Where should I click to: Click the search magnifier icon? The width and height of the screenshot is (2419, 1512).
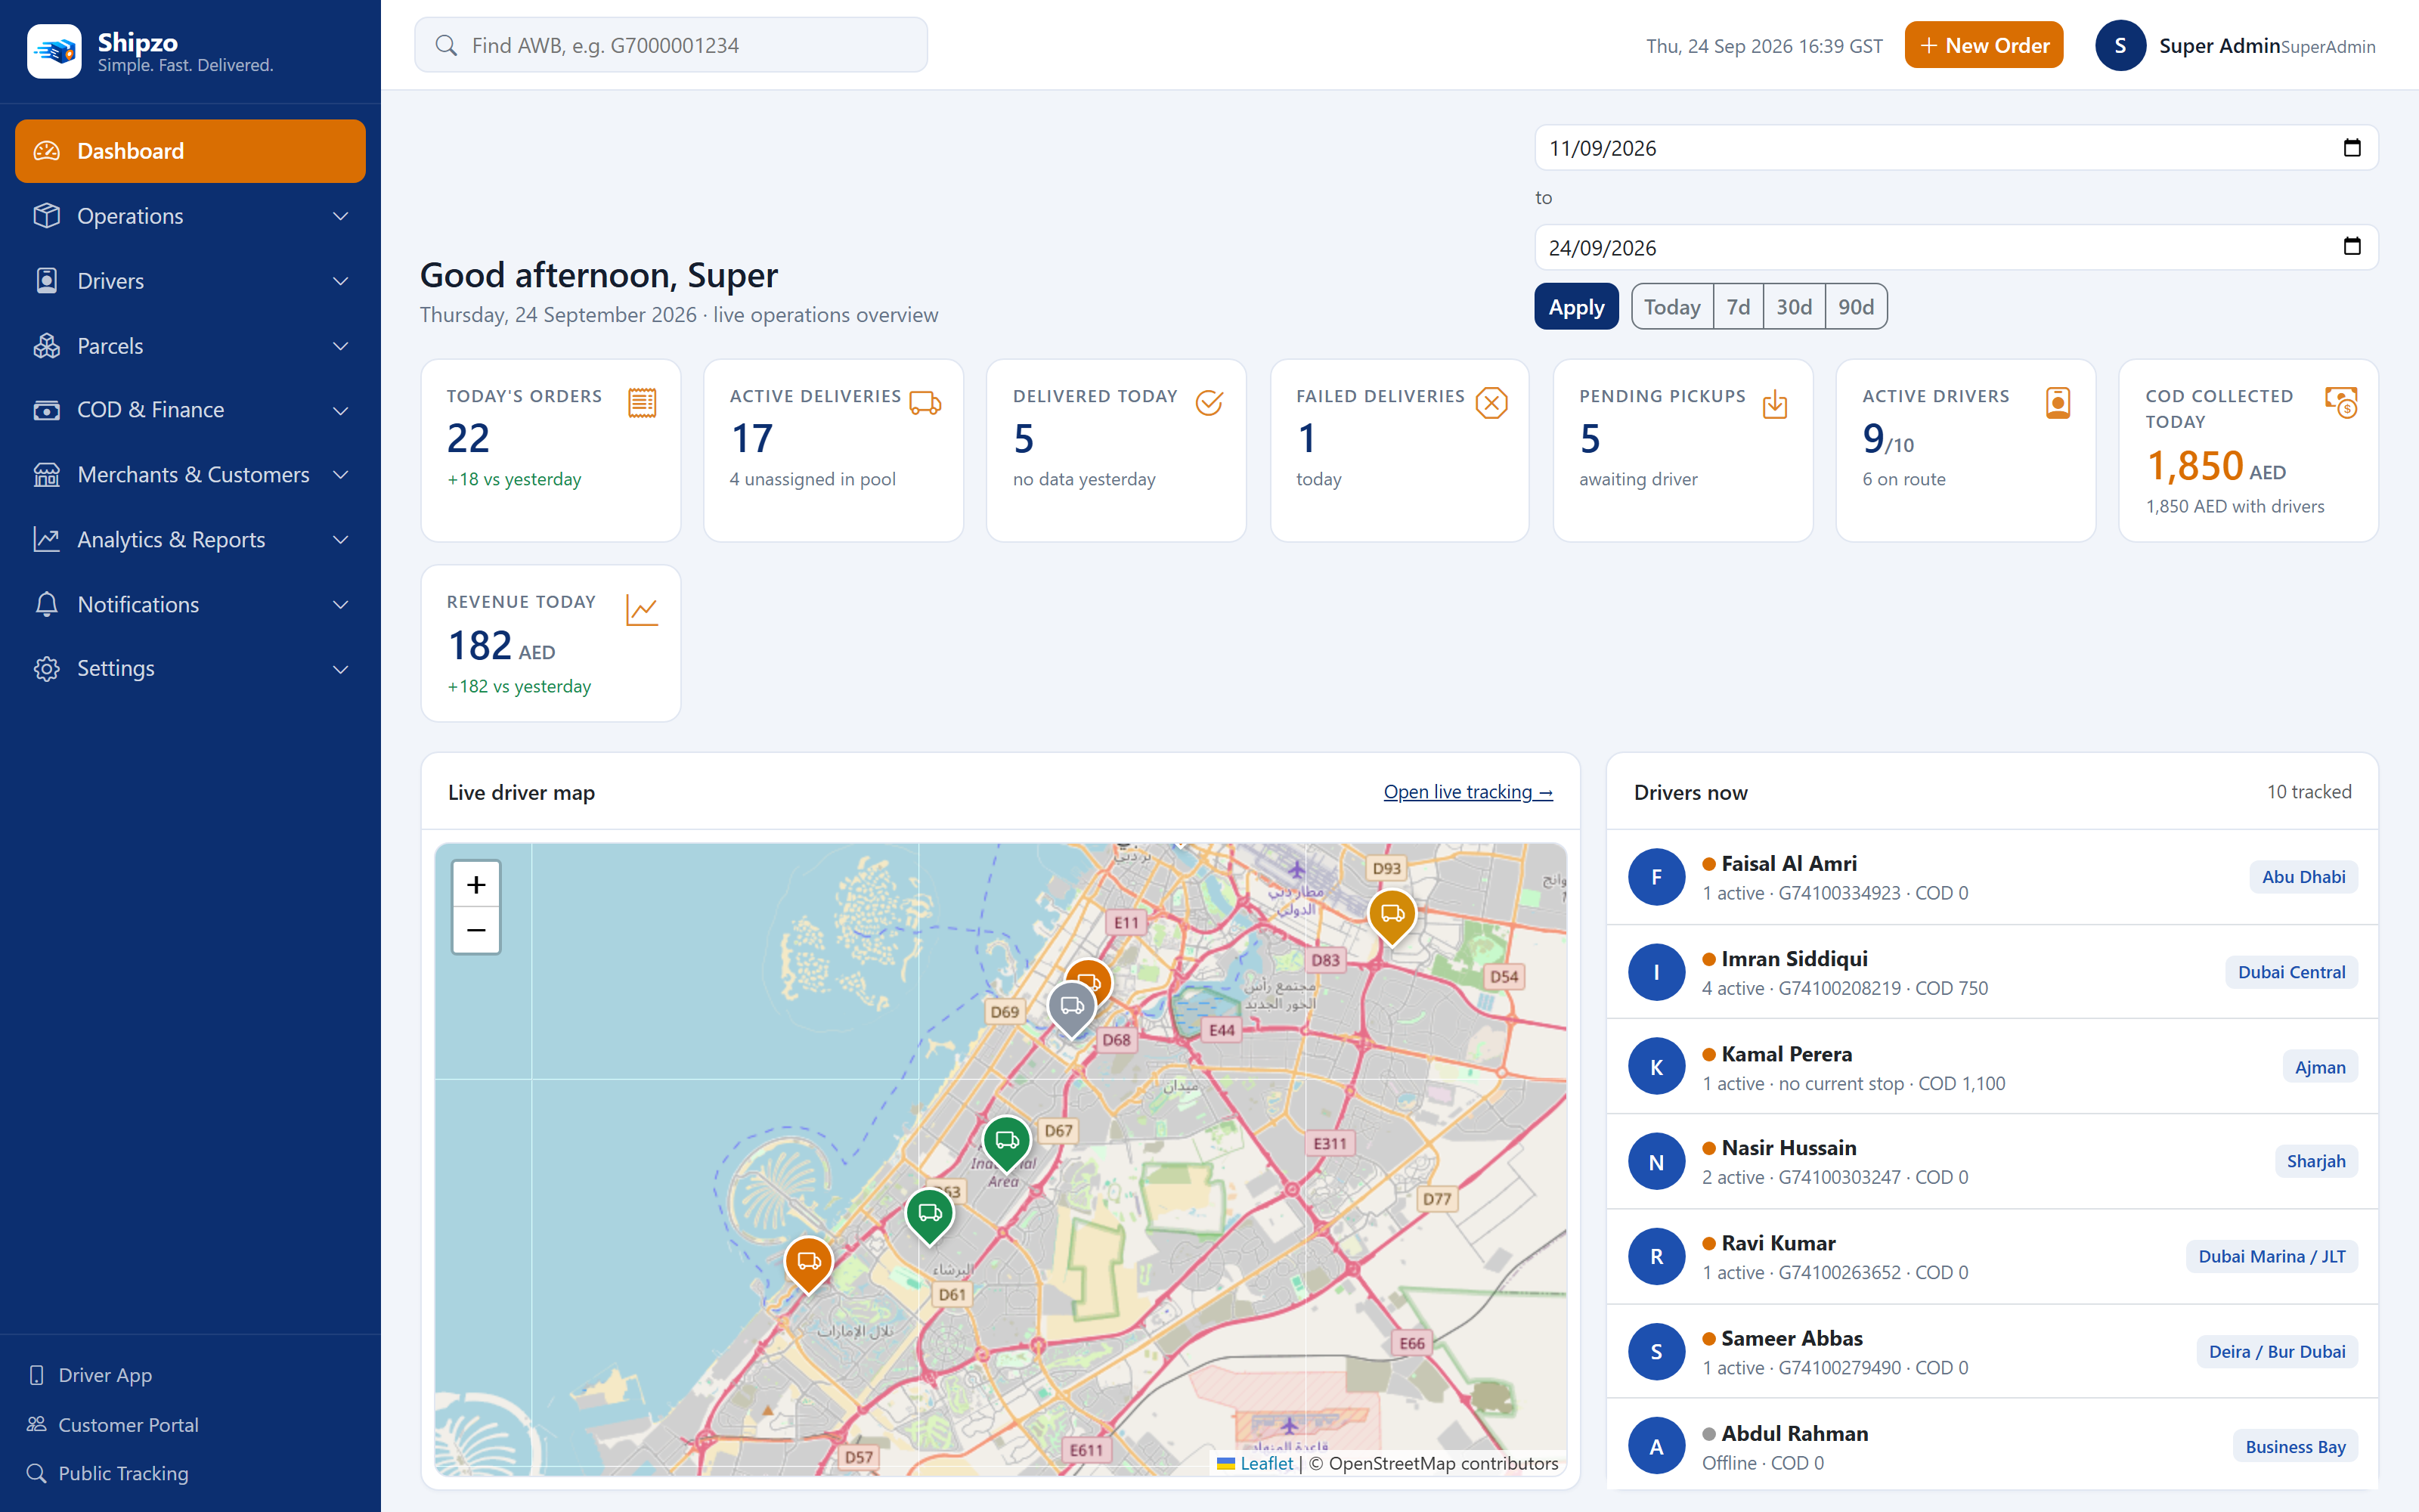point(446,45)
